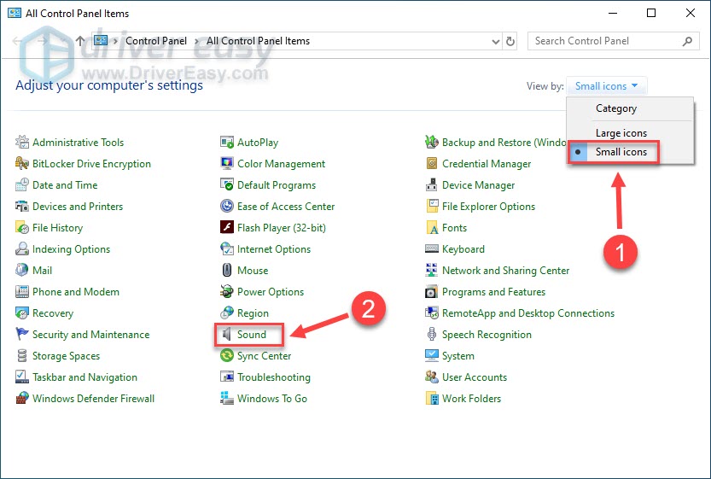Open the Sound speaker icon

[227, 335]
